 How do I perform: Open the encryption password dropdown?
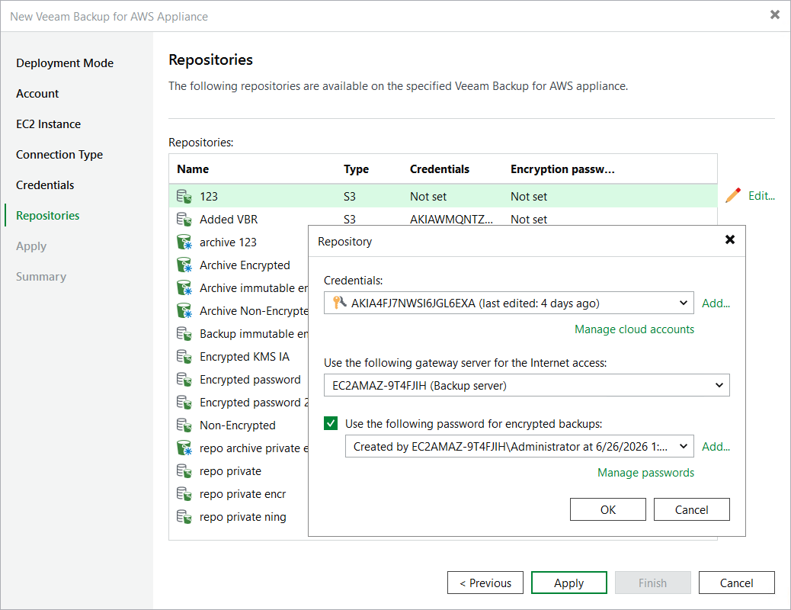683,446
